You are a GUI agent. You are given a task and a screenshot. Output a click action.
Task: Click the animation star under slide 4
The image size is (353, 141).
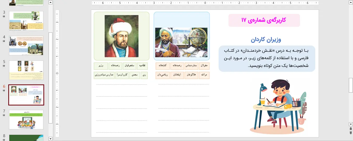(4, 41)
